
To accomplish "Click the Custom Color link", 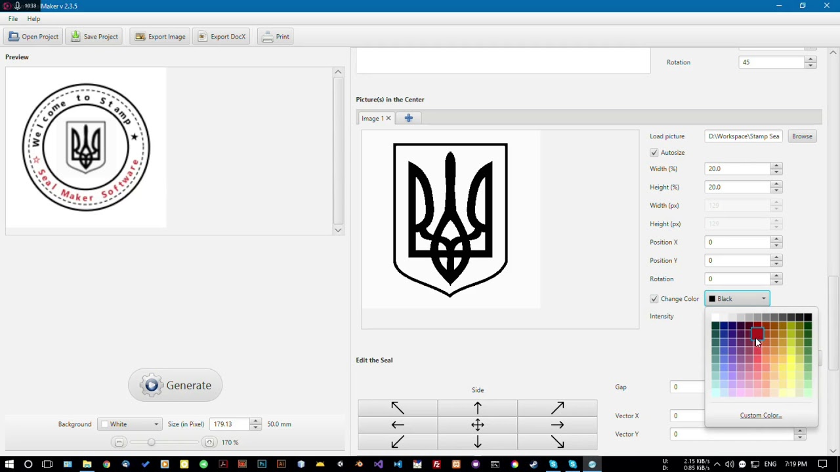I will pos(761,416).
